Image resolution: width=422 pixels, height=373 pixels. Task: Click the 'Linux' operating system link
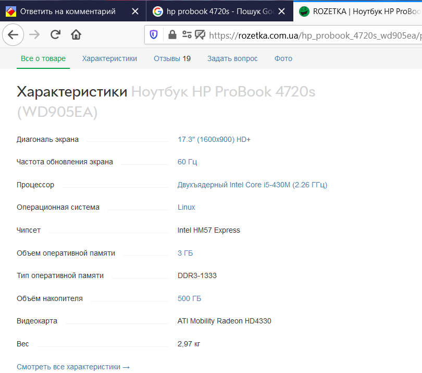(x=186, y=207)
